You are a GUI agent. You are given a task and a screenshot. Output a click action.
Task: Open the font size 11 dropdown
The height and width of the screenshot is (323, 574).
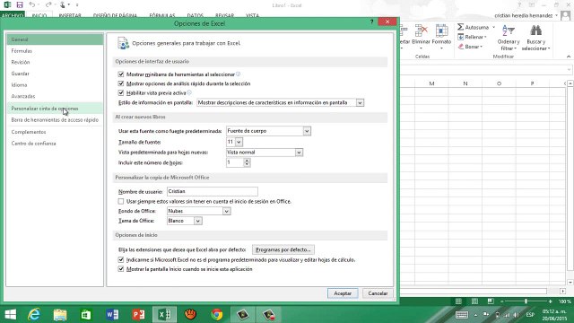[239, 142]
